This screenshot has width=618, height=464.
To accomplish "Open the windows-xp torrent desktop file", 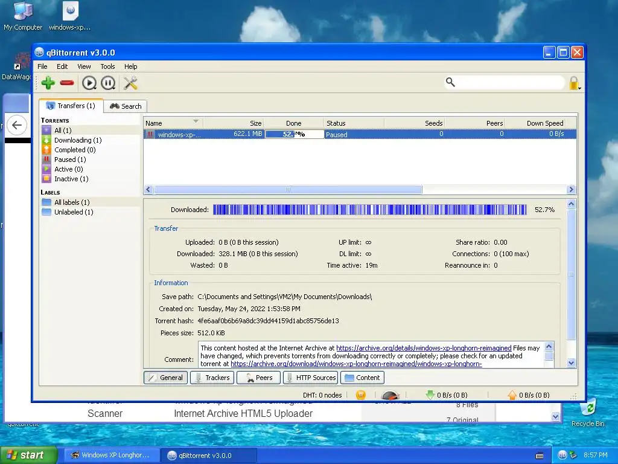I will point(70,16).
